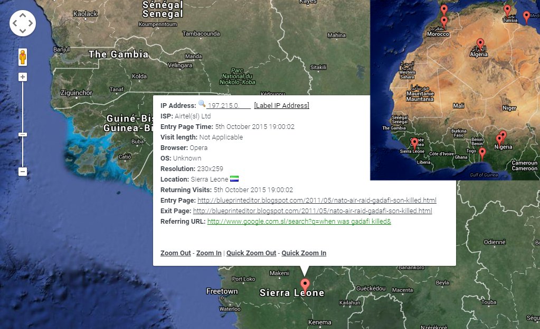Open the Exit Page blog URL

312,211
